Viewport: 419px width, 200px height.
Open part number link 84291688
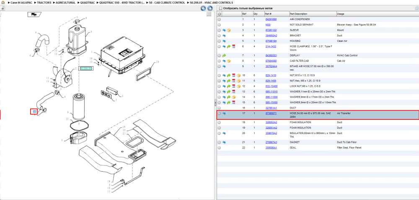point(271,20)
